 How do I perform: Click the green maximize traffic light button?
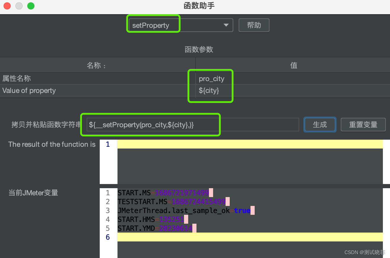pyautogui.click(x=31, y=6)
